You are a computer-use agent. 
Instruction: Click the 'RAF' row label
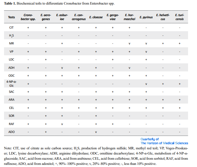pos(12,124)
